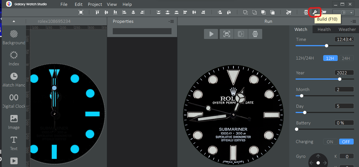Align selected objects to bottom
The image size is (359, 167).
(115, 12)
